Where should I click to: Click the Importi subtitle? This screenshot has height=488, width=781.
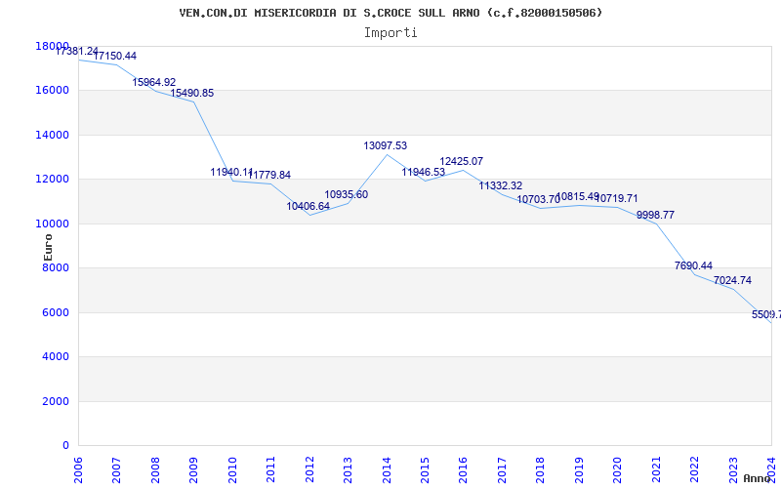pos(390,33)
